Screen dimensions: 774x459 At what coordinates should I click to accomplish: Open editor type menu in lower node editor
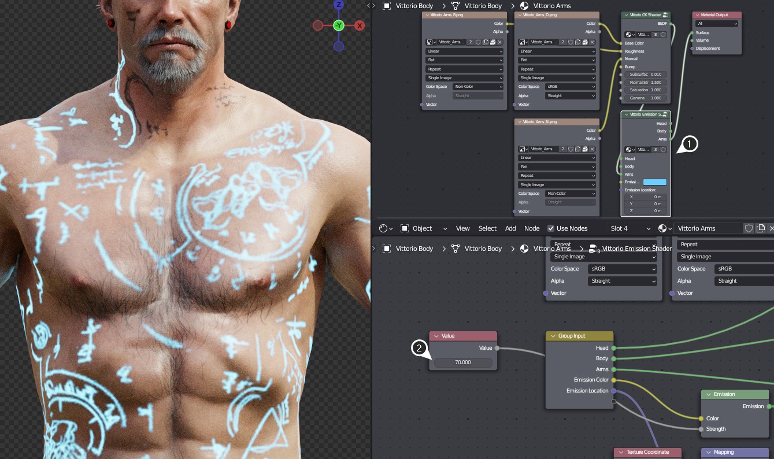click(385, 228)
